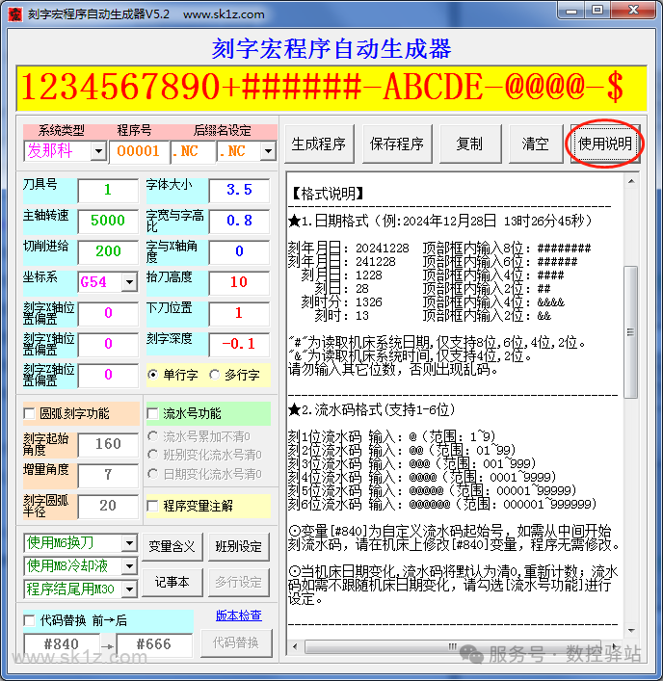
Task: Click the 刀具号 input field
Action: pos(108,190)
